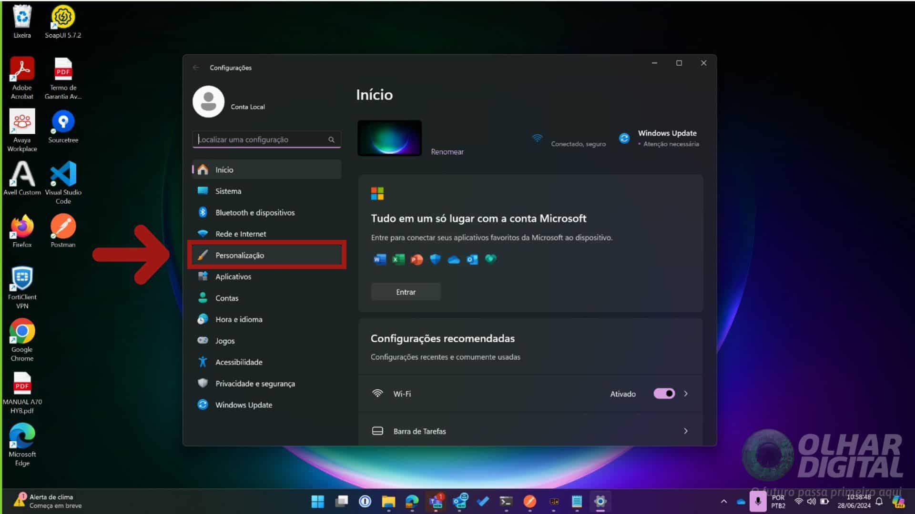Open the Alerta de clima widget
This screenshot has width=915, height=514.
point(48,501)
